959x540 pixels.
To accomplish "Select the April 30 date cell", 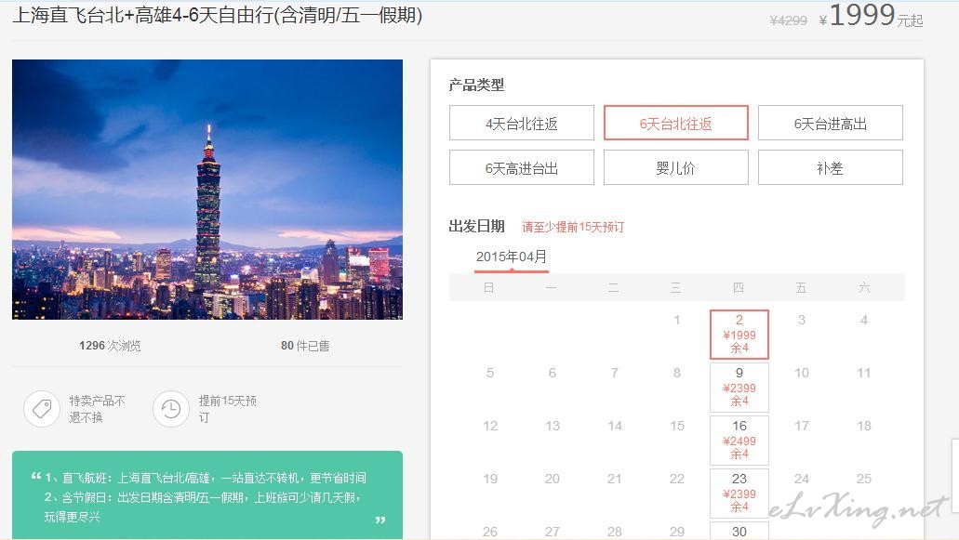I will 739,532.
